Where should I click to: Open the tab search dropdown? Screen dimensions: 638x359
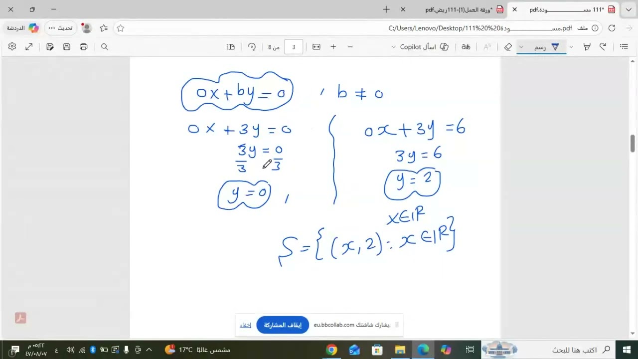629,9
